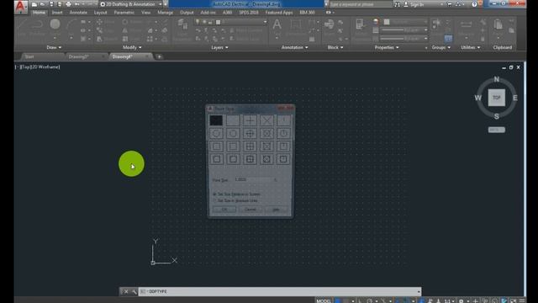Screen dimensions: 538x303
Task: Click the S compass direction on ViewCube
Action: [497, 116]
